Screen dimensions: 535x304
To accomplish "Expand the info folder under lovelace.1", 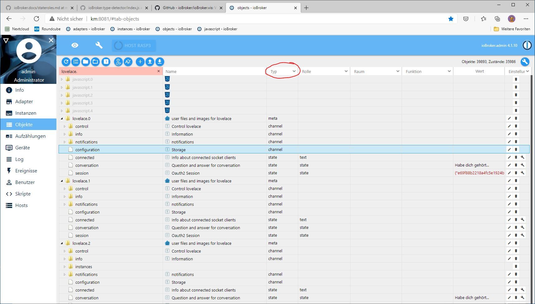I will click(x=64, y=196).
